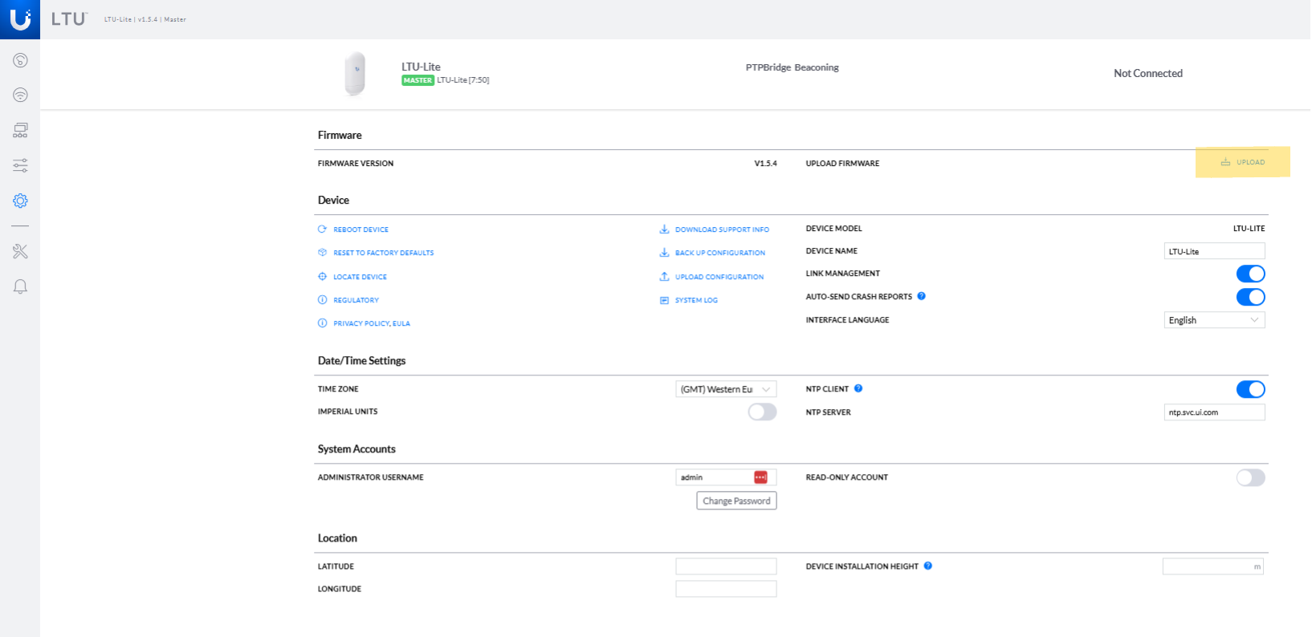The image size is (1312, 637).
Task: Click the LTU-Lite device thumbnail image
Action: (355, 73)
